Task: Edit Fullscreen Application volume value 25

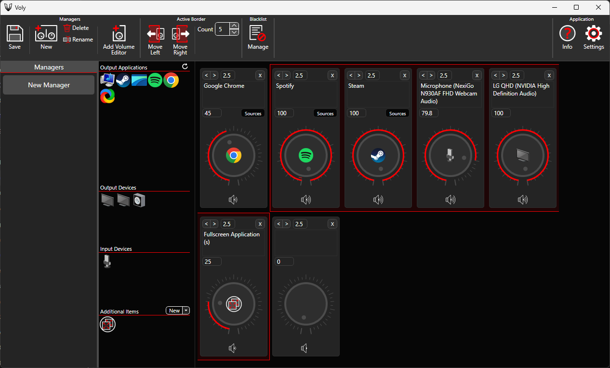Action: (212, 261)
